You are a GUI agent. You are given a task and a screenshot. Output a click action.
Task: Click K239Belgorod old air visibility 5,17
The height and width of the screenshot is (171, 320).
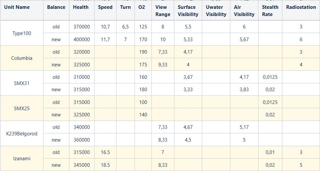(244, 127)
